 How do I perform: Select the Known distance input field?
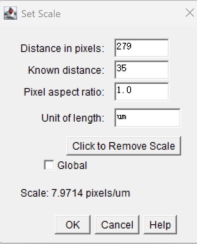coord(141,70)
